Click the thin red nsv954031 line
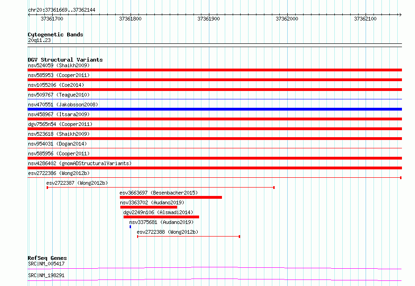This screenshot has height=286, width=415. pos(214,148)
